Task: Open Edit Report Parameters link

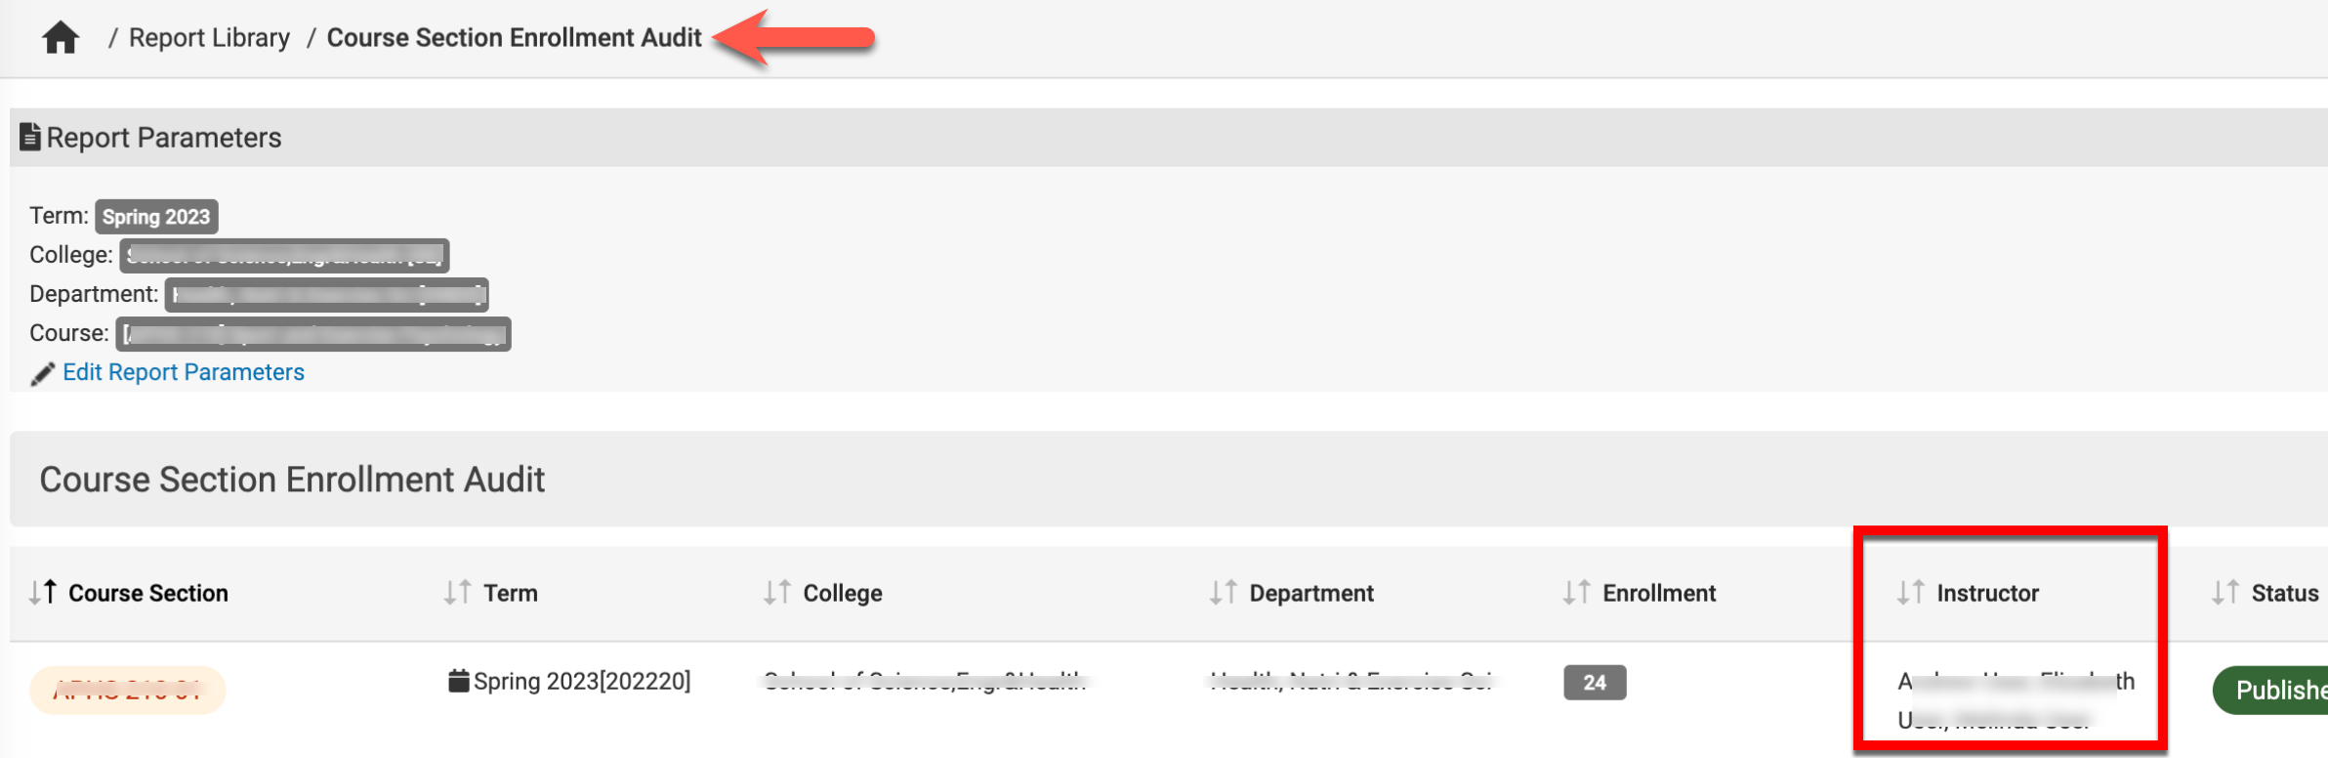Action: click(184, 372)
